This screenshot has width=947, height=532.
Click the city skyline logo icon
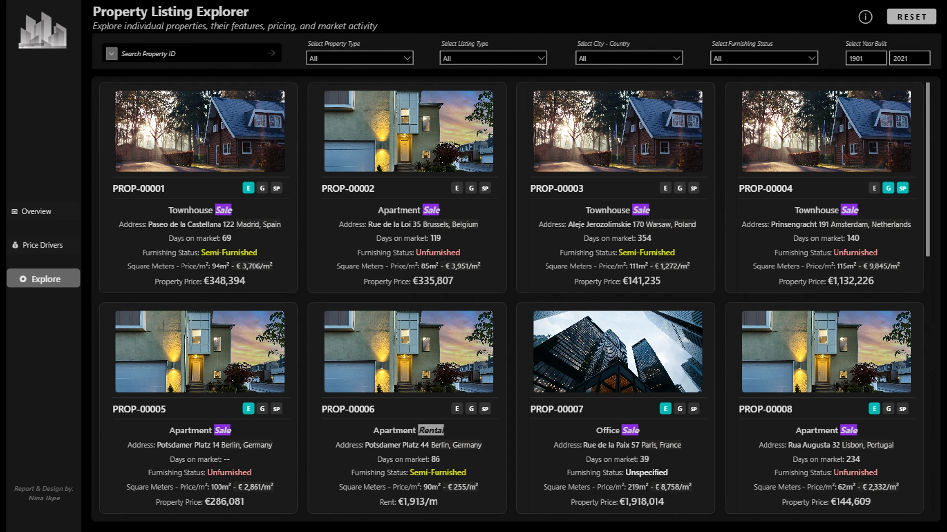(x=42, y=31)
